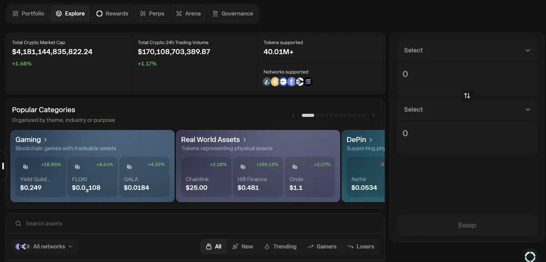Click the Hifi Finance coin icon

[x=243, y=167]
